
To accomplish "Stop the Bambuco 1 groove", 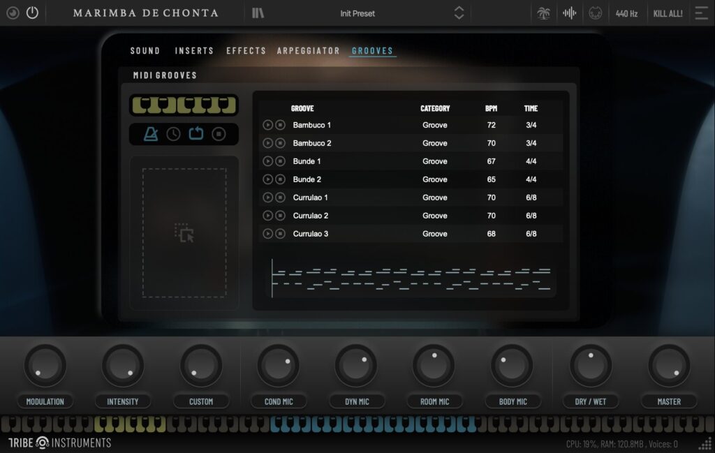I will (x=281, y=125).
